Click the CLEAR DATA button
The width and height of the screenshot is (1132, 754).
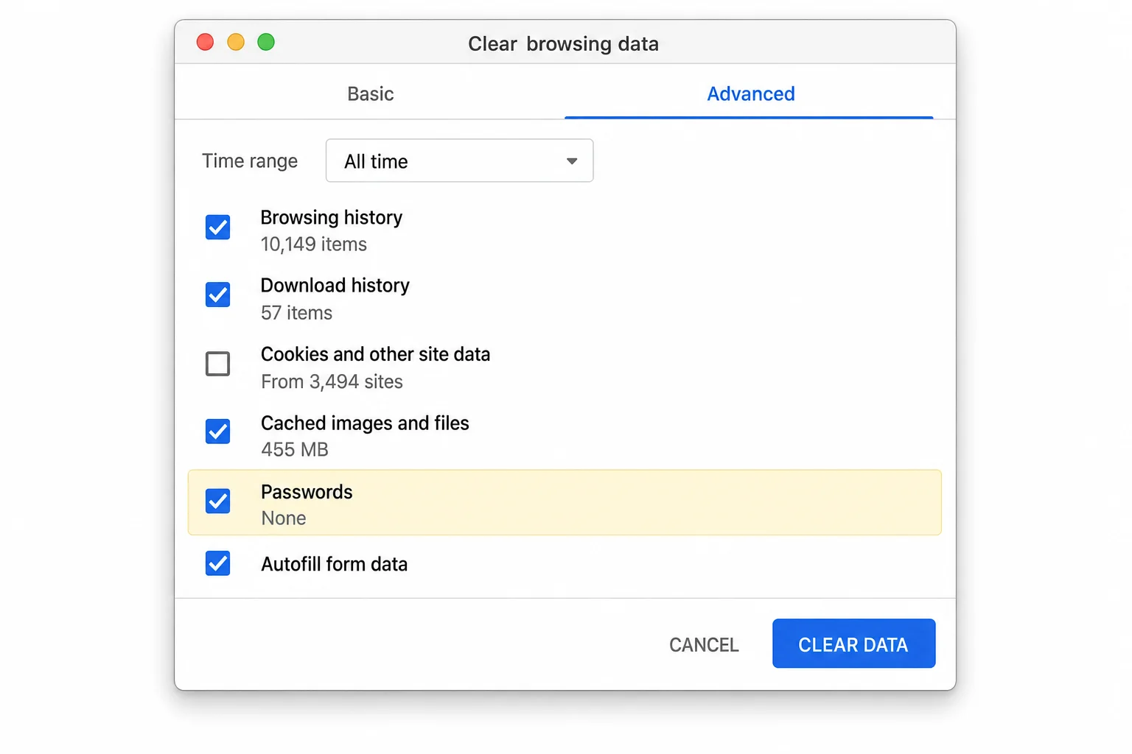pos(853,644)
